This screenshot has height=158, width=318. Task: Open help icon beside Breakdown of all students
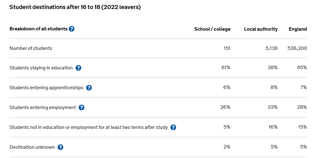(x=72, y=29)
